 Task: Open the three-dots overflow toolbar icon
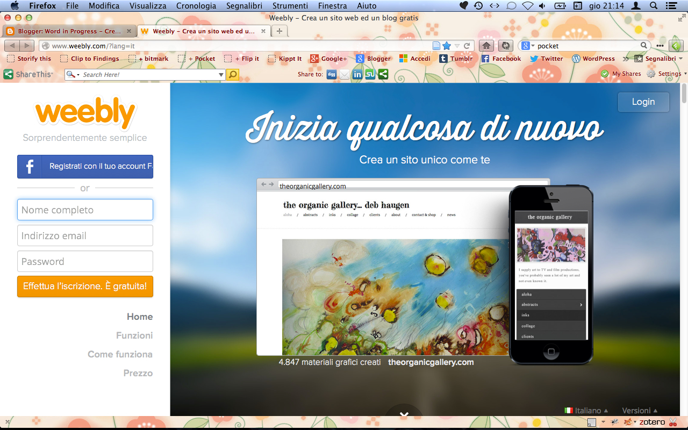[x=660, y=46]
